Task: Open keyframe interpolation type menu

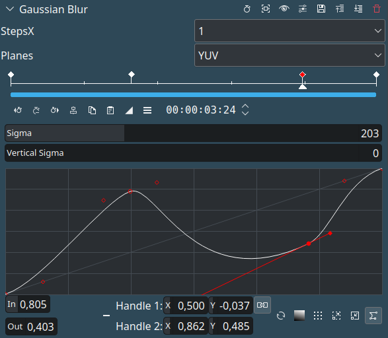Action: 129,110
